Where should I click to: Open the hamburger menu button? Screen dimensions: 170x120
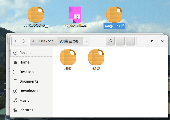coord(130,41)
